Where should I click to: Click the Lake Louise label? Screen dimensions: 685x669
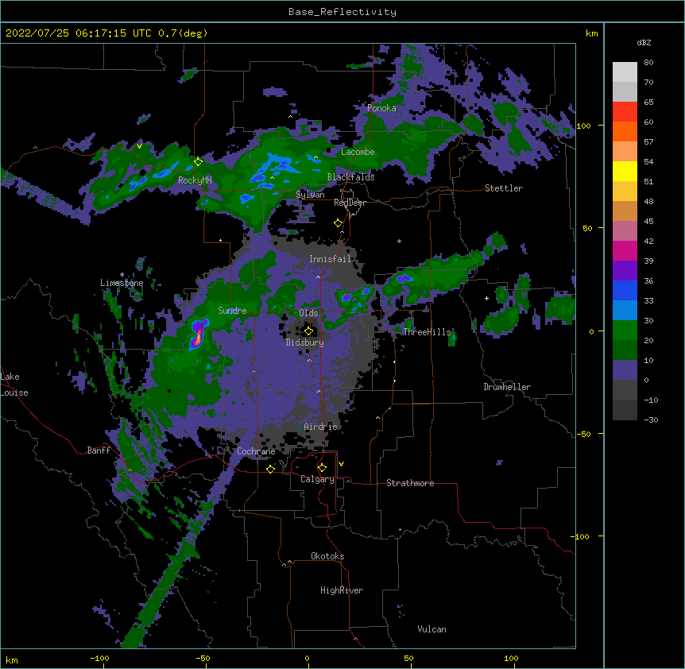14,385
